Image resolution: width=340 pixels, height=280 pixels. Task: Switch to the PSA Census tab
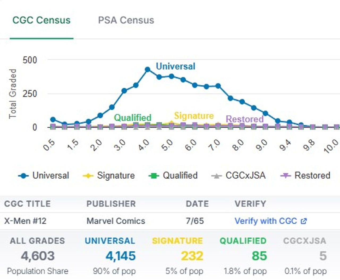(126, 20)
